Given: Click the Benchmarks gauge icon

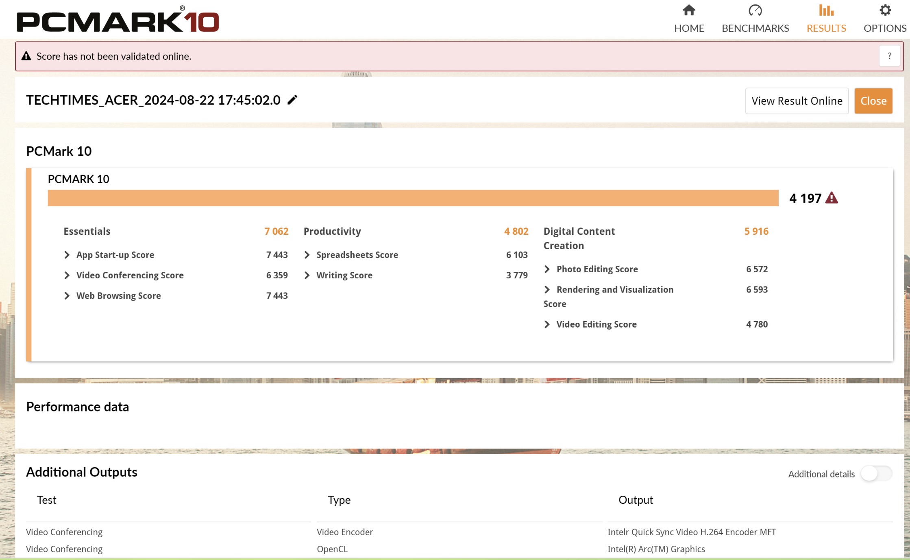Looking at the screenshot, I should [755, 10].
